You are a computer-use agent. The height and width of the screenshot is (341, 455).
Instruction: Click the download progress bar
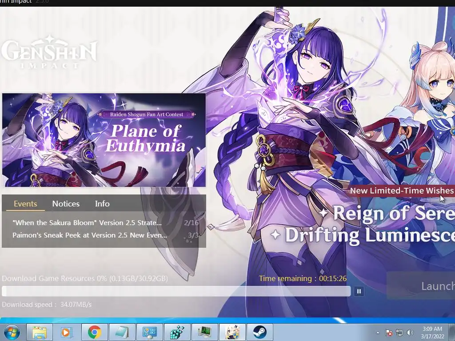tap(176, 291)
